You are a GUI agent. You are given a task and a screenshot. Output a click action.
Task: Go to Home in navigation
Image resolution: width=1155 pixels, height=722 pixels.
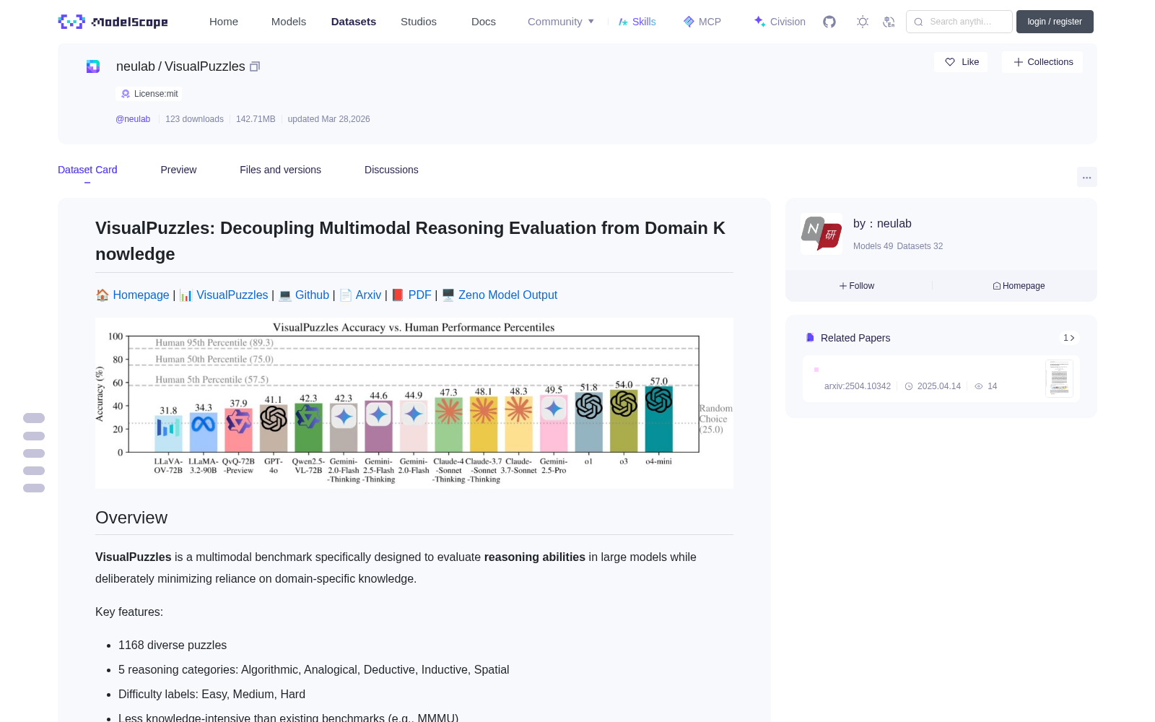[x=224, y=22]
